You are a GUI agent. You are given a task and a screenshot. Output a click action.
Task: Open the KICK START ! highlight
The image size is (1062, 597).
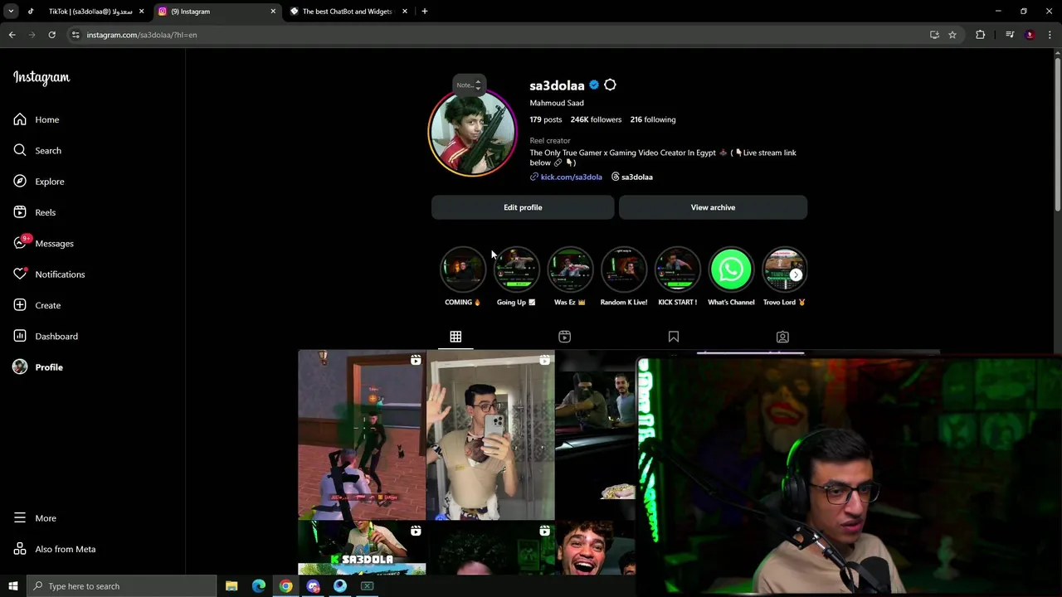tap(677, 270)
